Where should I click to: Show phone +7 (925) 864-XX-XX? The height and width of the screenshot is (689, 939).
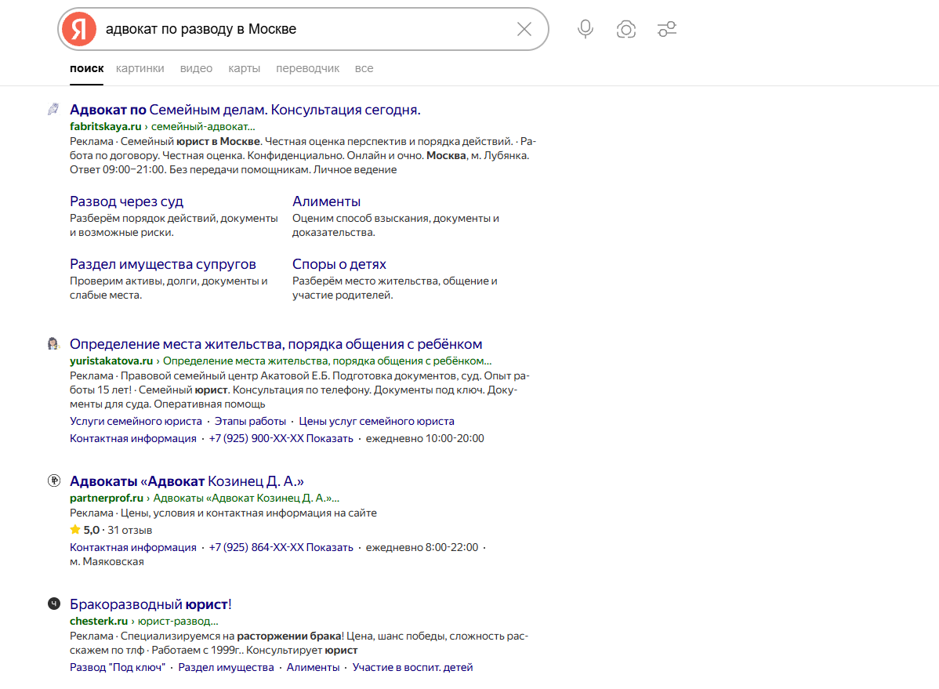pos(281,548)
